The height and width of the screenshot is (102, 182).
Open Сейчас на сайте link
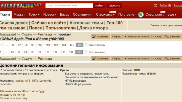(x=49, y=23)
